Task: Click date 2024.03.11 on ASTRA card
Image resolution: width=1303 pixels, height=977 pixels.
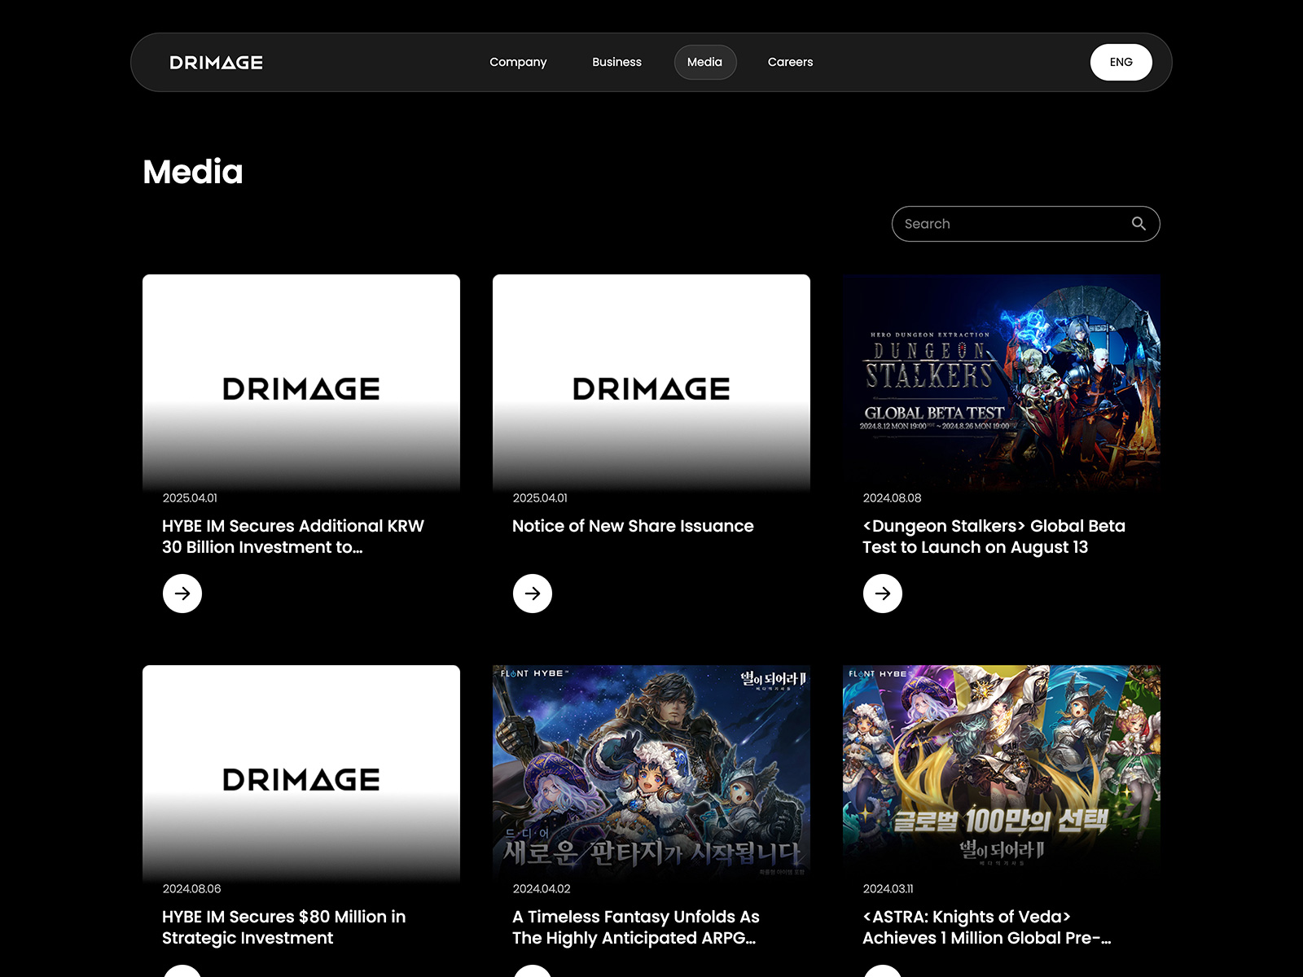Action: point(888,888)
